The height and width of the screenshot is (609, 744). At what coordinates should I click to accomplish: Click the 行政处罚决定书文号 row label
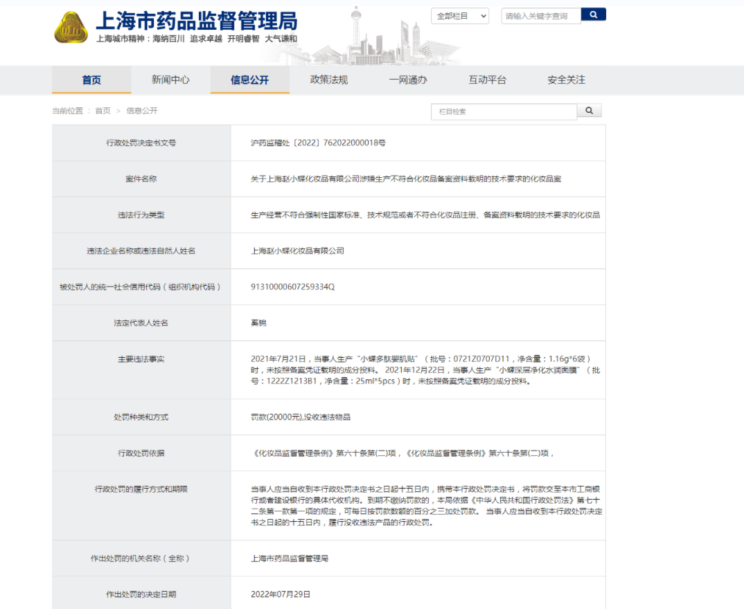(141, 143)
